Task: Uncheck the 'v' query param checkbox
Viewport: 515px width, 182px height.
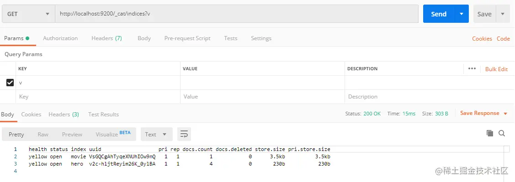Action: pos(10,83)
